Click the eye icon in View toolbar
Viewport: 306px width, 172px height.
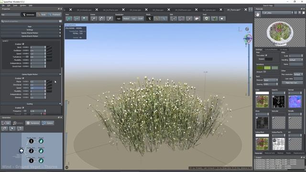(76, 19)
